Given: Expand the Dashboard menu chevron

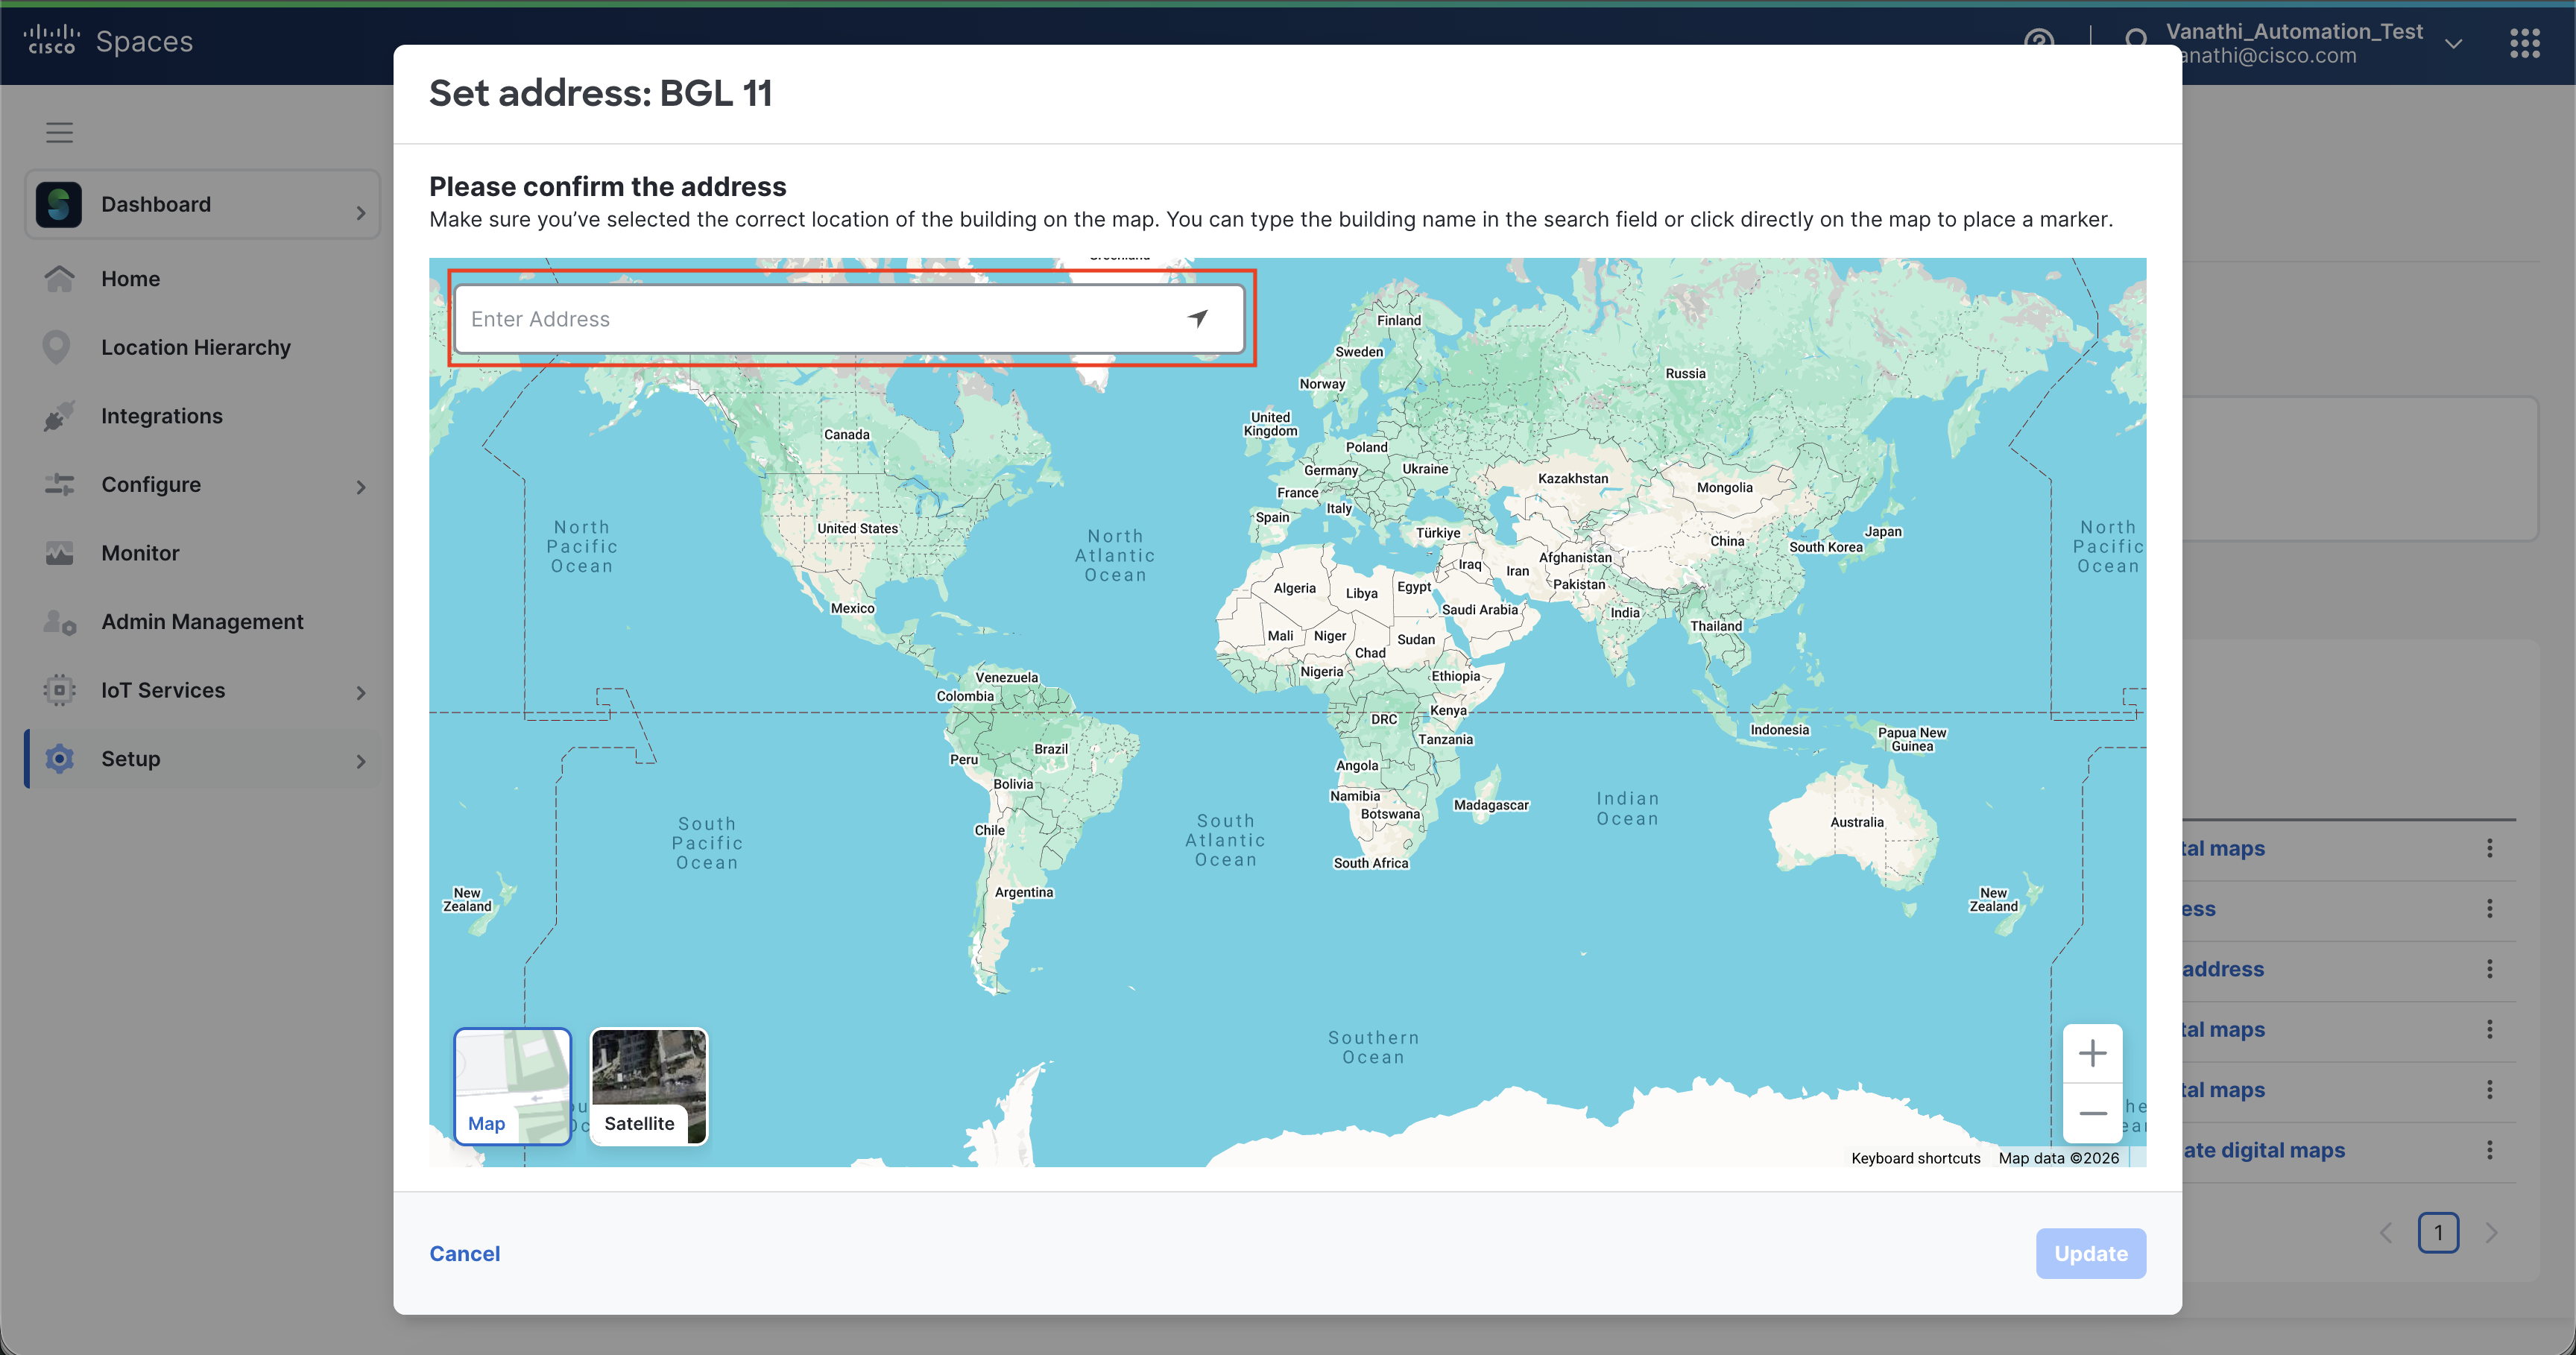Looking at the screenshot, I should click(x=361, y=212).
